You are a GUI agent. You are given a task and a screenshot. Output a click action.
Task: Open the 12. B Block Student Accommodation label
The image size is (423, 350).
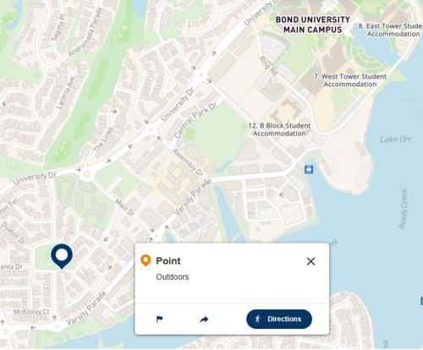[279, 129]
